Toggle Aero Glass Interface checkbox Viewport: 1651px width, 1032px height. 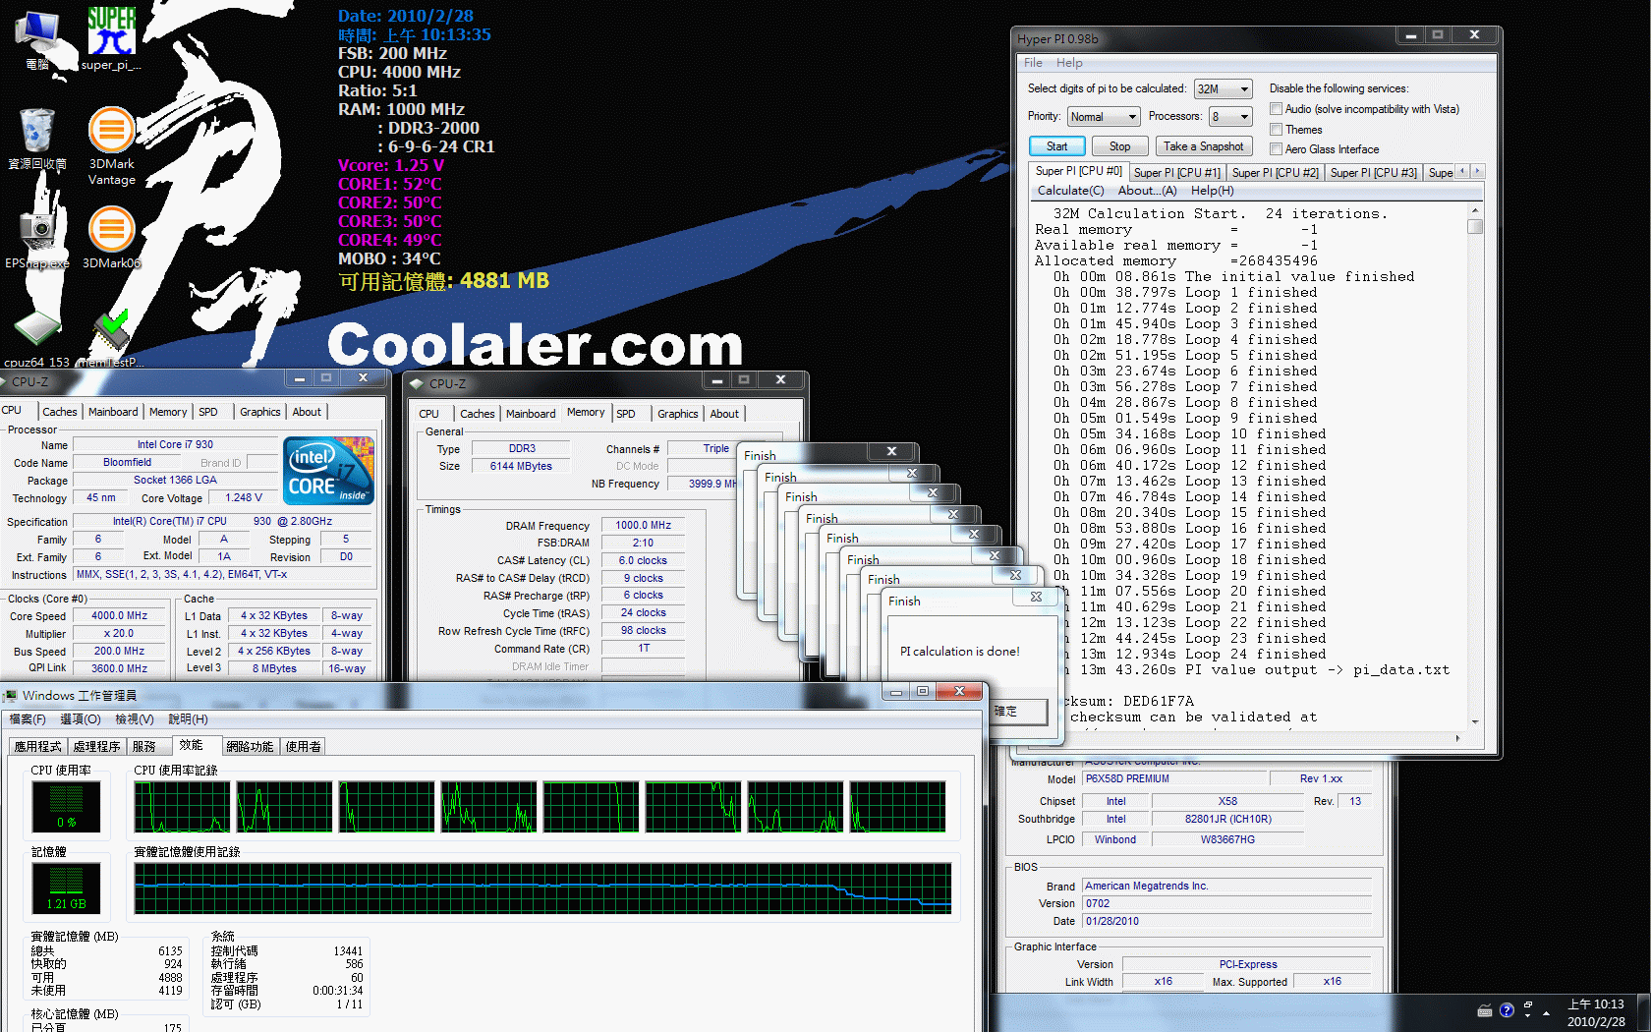click(1276, 149)
